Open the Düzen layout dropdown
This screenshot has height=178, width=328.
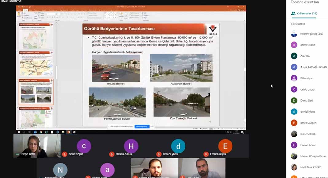[x=41, y=13]
